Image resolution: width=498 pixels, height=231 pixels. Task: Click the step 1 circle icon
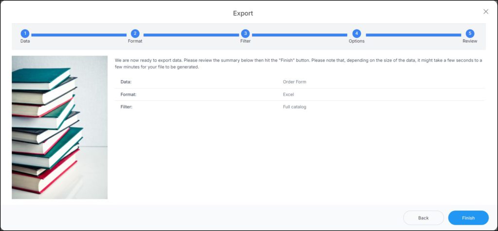(25, 33)
